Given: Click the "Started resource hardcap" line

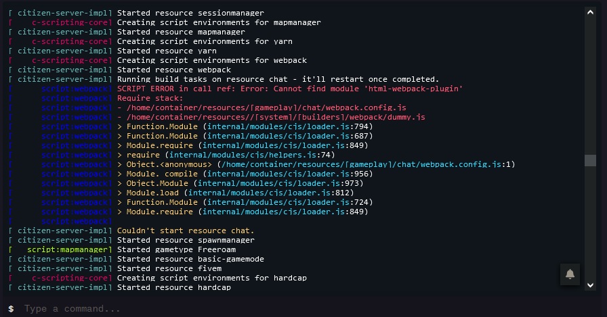Looking at the screenshot, I should click(174, 287).
